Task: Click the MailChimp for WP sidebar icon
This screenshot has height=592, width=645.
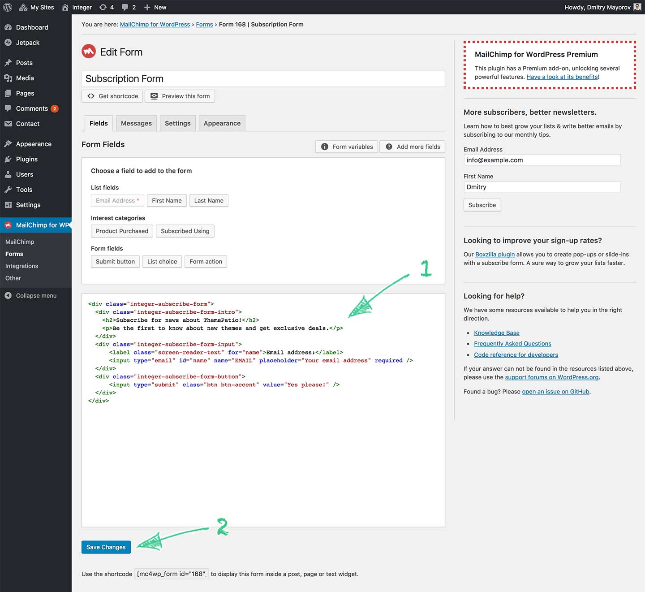Action: click(8, 225)
